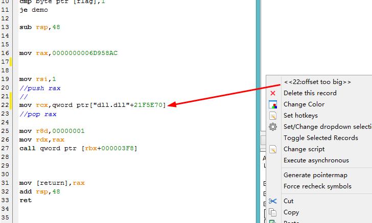This screenshot has height=223, width=372.
Task: Click the '//' comment on line 21
Action: pyautogui.click(x=24, y=97)
